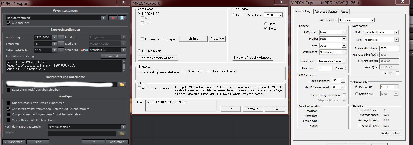This screenshot has width=413, height=145.
Task: Open Erweiterte Audioeinstellungen...
Action: click(x=252, y=58)
